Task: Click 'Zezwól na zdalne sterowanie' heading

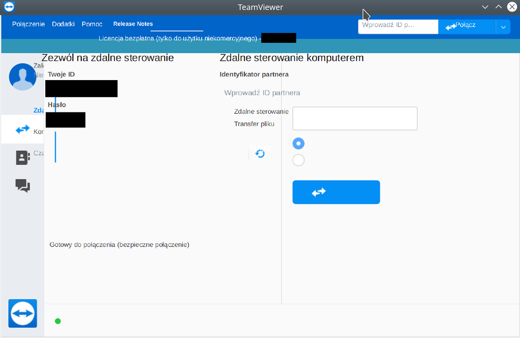Action: coord(108,58)
